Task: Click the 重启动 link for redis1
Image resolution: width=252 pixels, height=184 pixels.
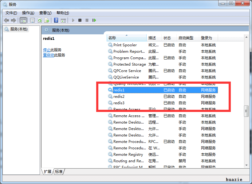Action: pyautogui.click(x=49, y=55)
